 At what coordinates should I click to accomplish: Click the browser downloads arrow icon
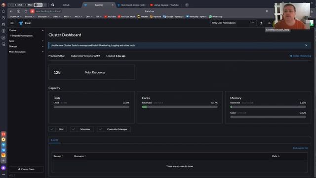point(312,11)
